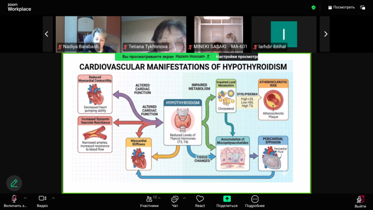This screenshot has height=210, width=373.
Task: Open the Участники participants panel
Action: pyautogui.click(x=148, y=199)
